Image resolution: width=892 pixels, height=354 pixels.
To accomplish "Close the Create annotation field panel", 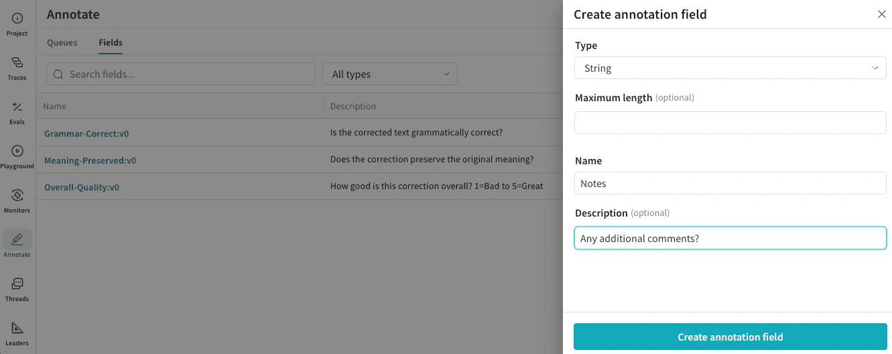I will click(881, 14).
